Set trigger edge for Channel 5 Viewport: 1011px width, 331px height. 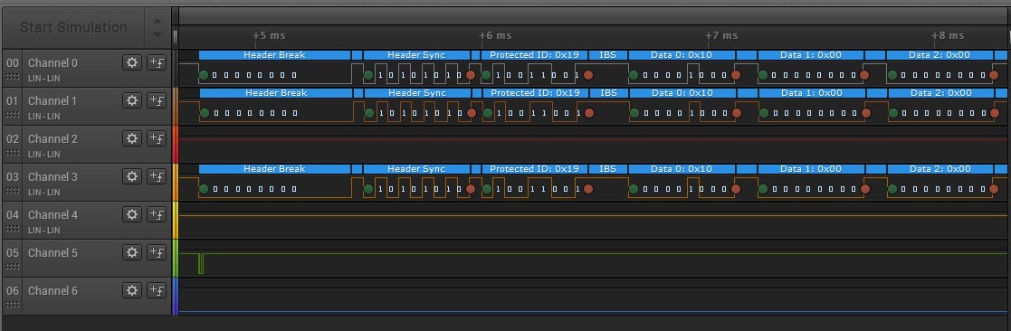(157, 252)
